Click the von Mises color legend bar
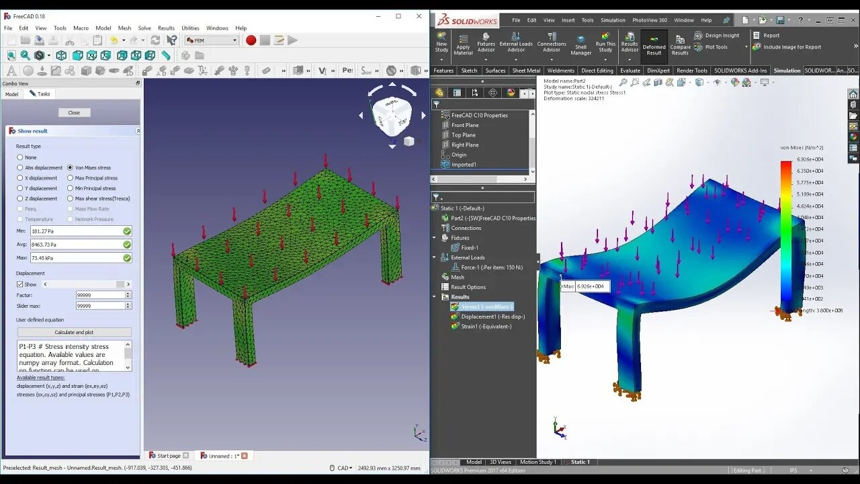Screen dimensions: 860x484 point(786,235)
